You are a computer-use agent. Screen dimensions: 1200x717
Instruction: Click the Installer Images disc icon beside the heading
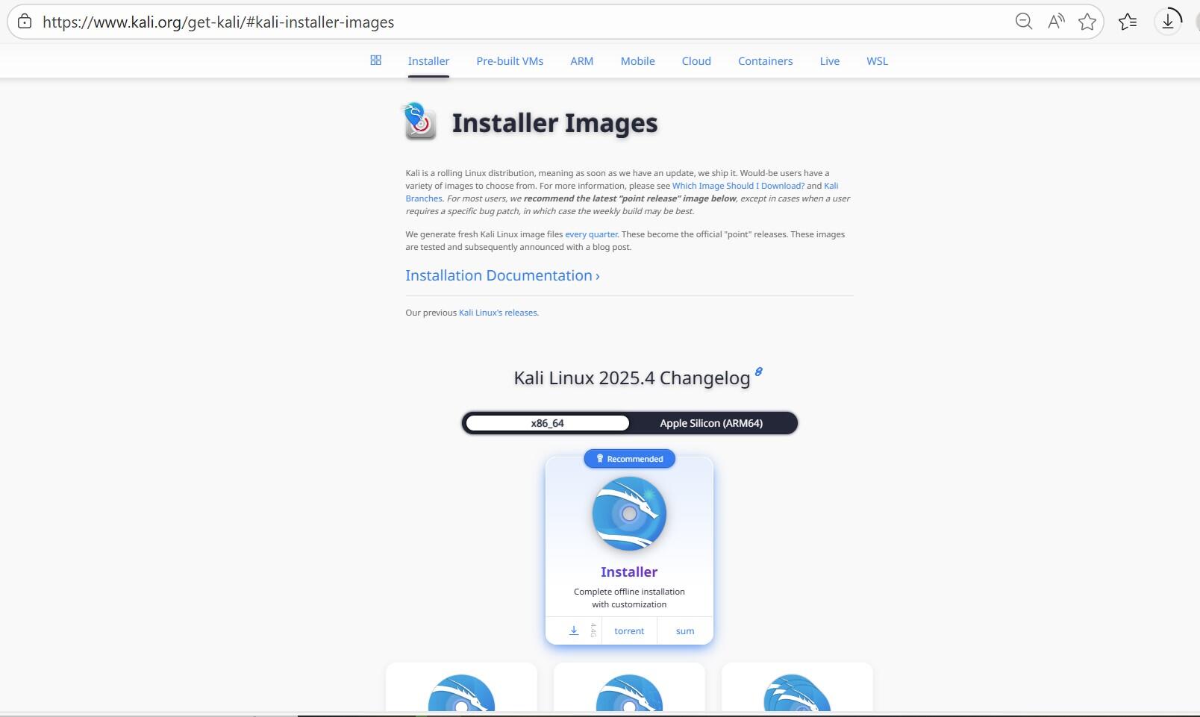click(x=419, y=123)
